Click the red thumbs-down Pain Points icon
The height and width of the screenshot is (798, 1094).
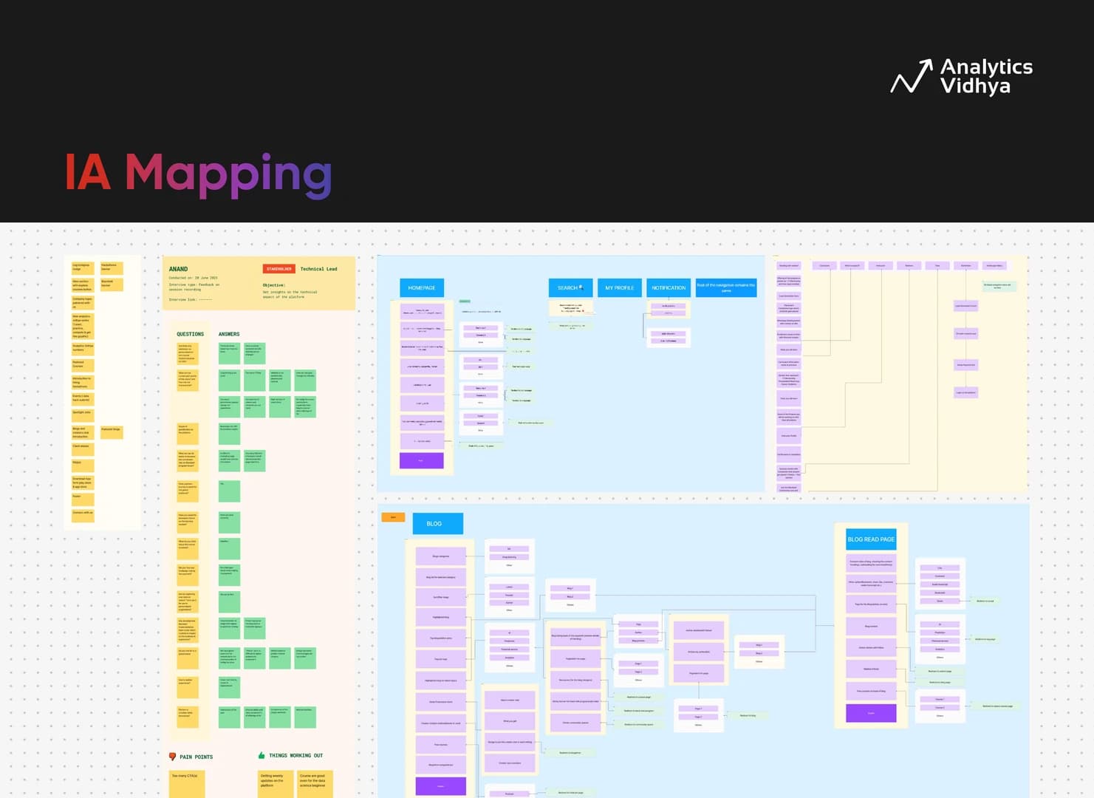tap(172, 757)
